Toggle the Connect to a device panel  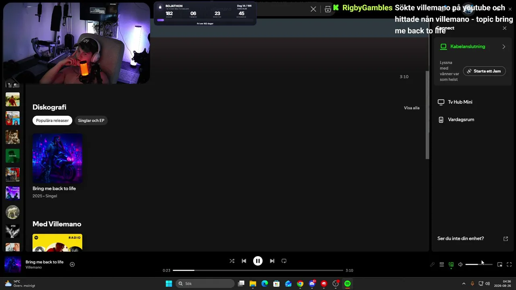[451, 265]
